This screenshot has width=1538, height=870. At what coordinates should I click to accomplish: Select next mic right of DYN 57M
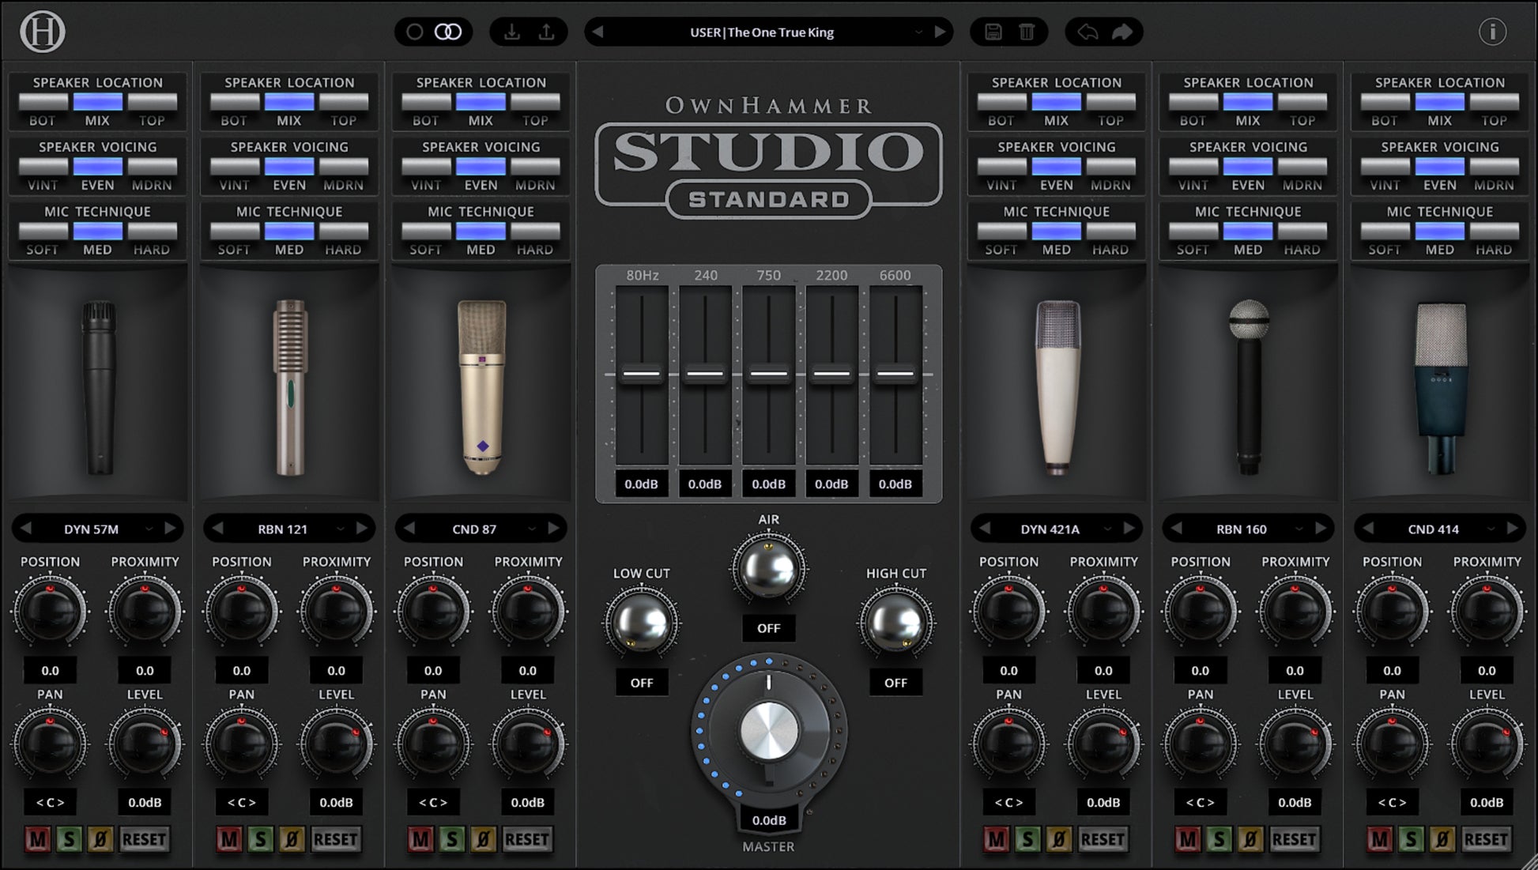coord(170,529)
